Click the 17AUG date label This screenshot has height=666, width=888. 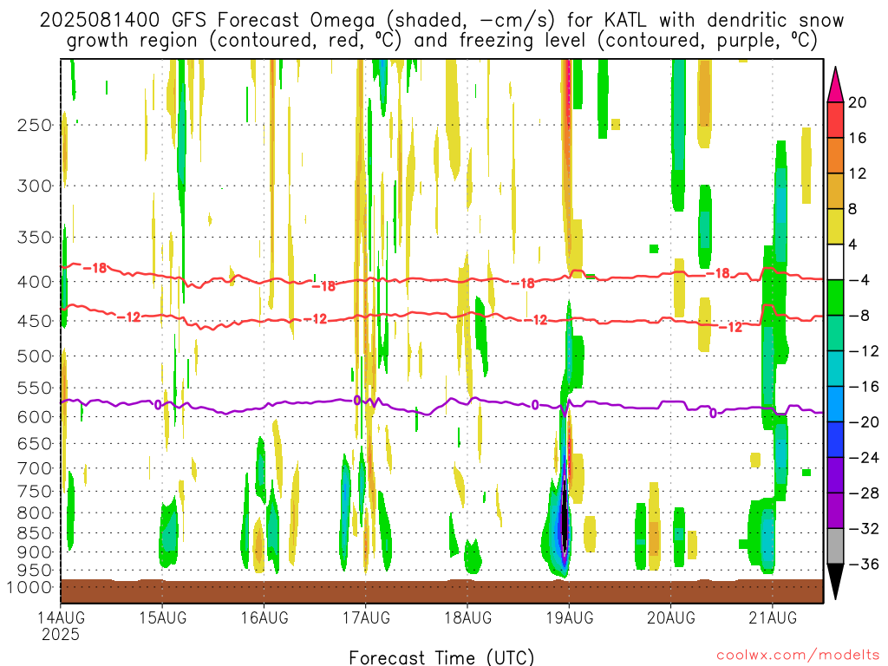click(366, 617)
